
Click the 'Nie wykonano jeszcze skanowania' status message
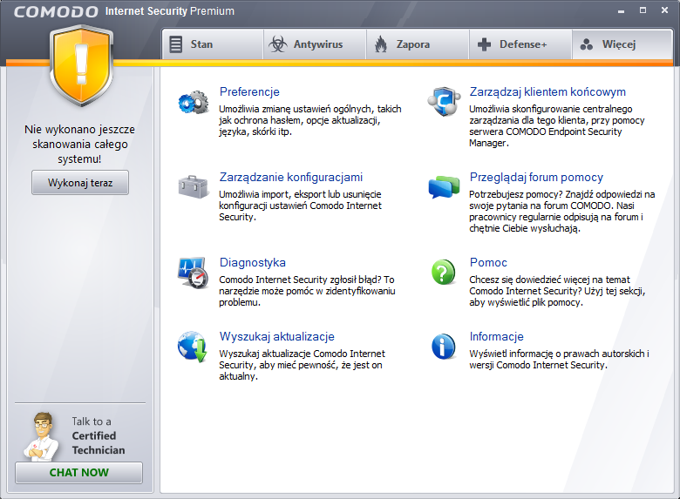(80, 145)
